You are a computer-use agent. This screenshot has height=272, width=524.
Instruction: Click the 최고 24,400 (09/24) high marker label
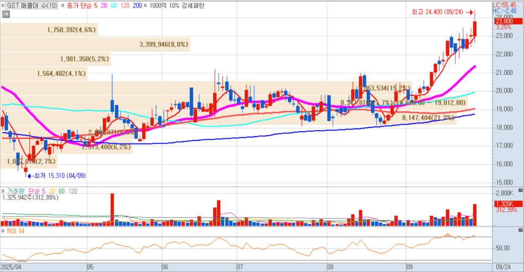coord(437,12)
